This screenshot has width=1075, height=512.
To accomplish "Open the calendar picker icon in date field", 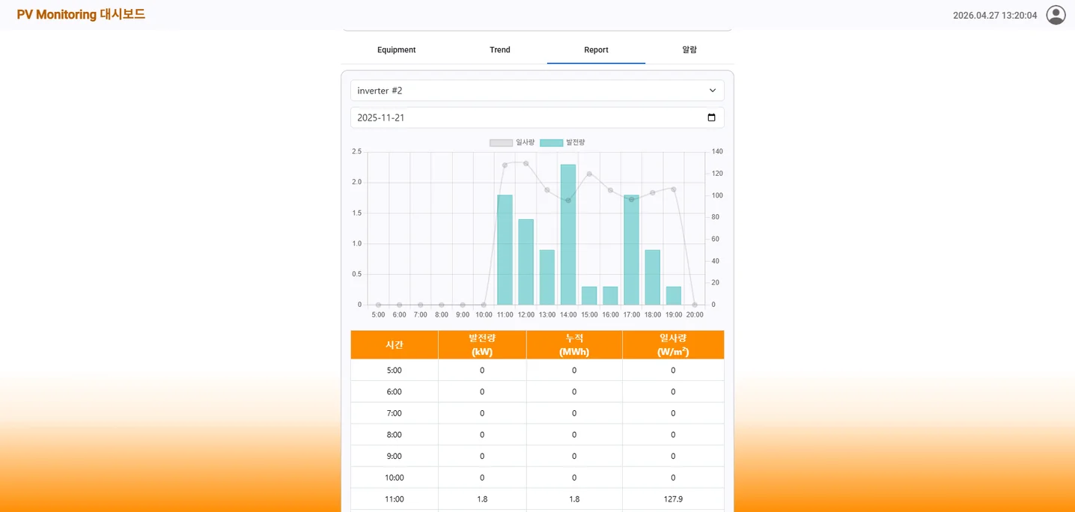I will [x=711, y=118].
